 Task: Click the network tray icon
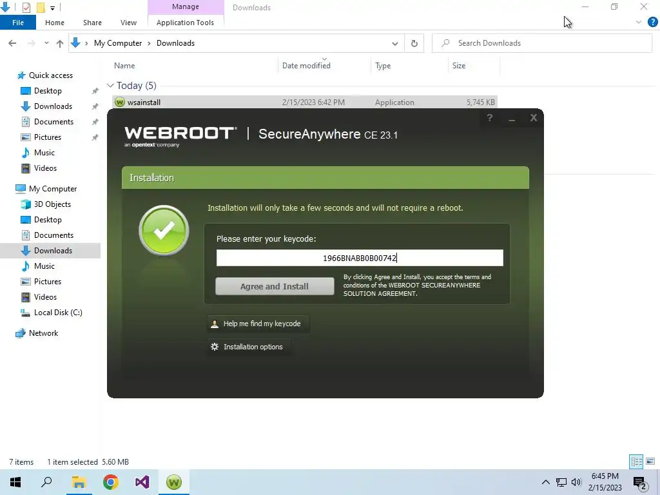[561, 482]
